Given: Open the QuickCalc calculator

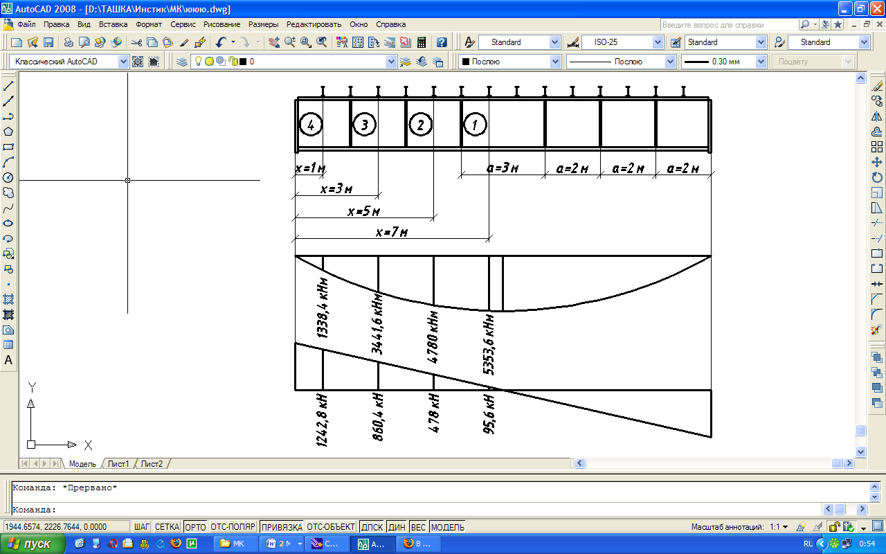Looking at the screenshot, I should pyautogui.click(x=421, y=42).
